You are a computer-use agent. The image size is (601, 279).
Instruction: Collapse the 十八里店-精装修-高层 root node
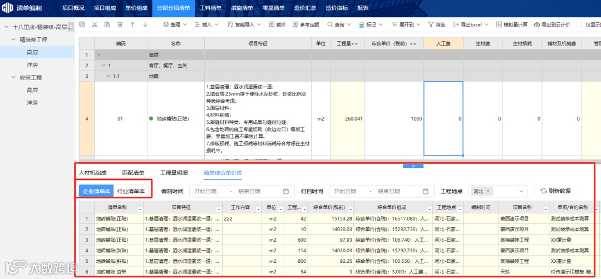point(6,27)
